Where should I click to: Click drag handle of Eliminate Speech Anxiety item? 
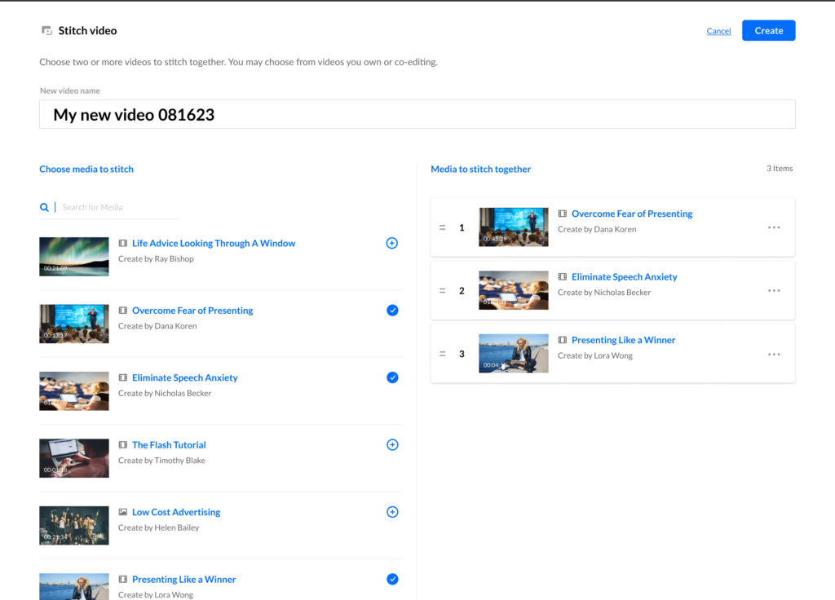point(442,291)
